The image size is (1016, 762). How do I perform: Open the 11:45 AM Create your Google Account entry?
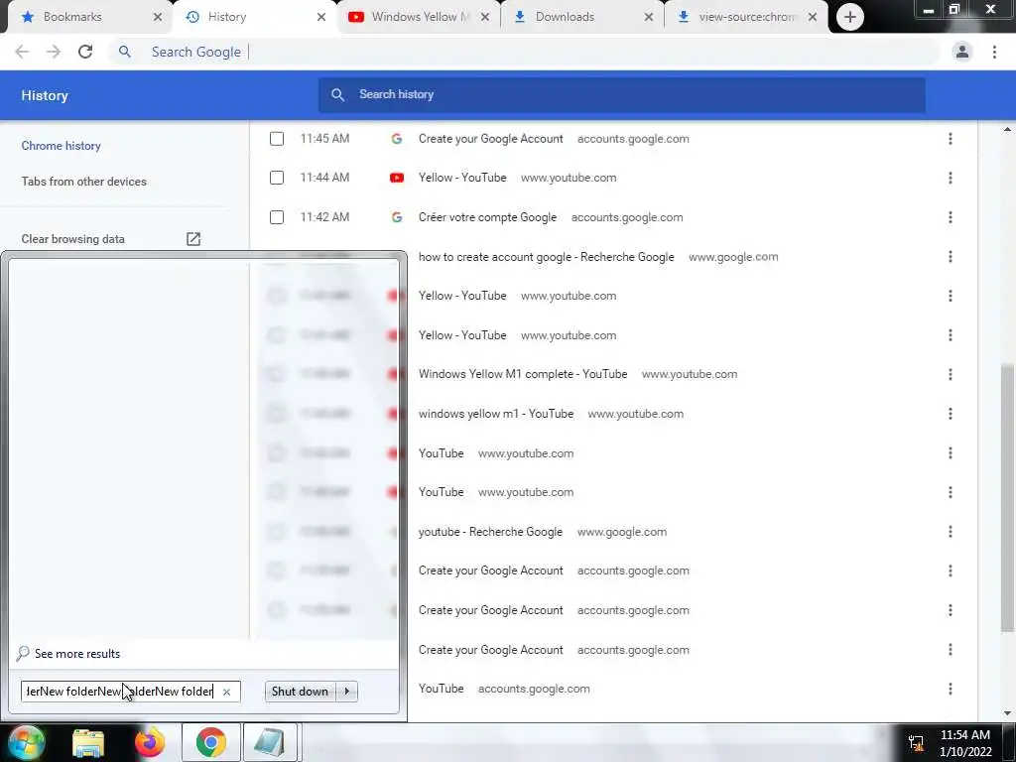[x=490, y=139]
